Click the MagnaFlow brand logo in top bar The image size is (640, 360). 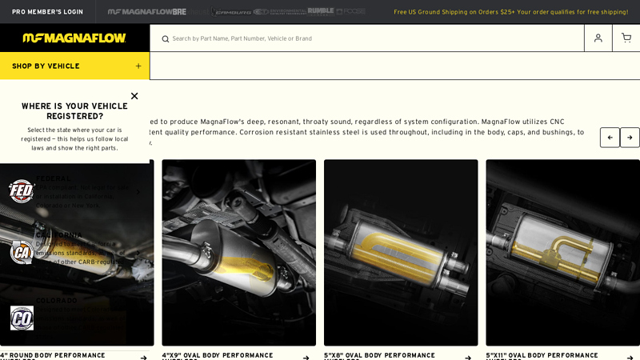coord(139,12)
